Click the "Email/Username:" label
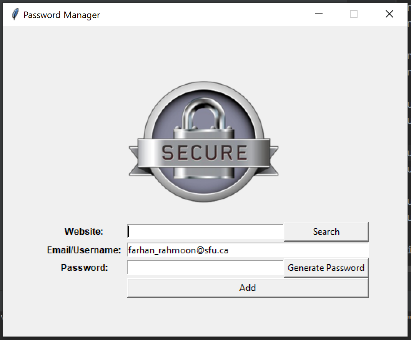The image size is (411, 340). pyautogui.click(x=84, y=250)
